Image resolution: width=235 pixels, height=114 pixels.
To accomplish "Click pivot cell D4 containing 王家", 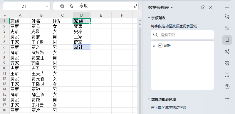I will pos(82,37).
